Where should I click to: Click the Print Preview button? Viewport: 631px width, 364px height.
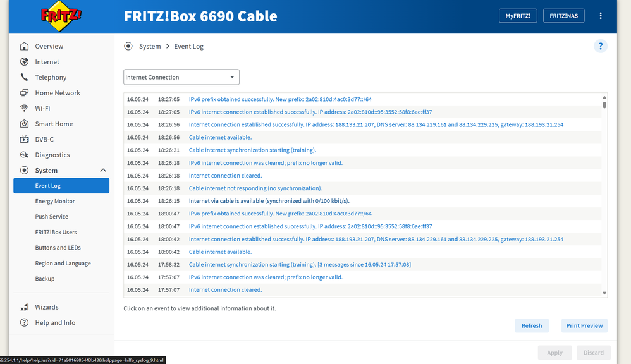[x=584, y=325]
